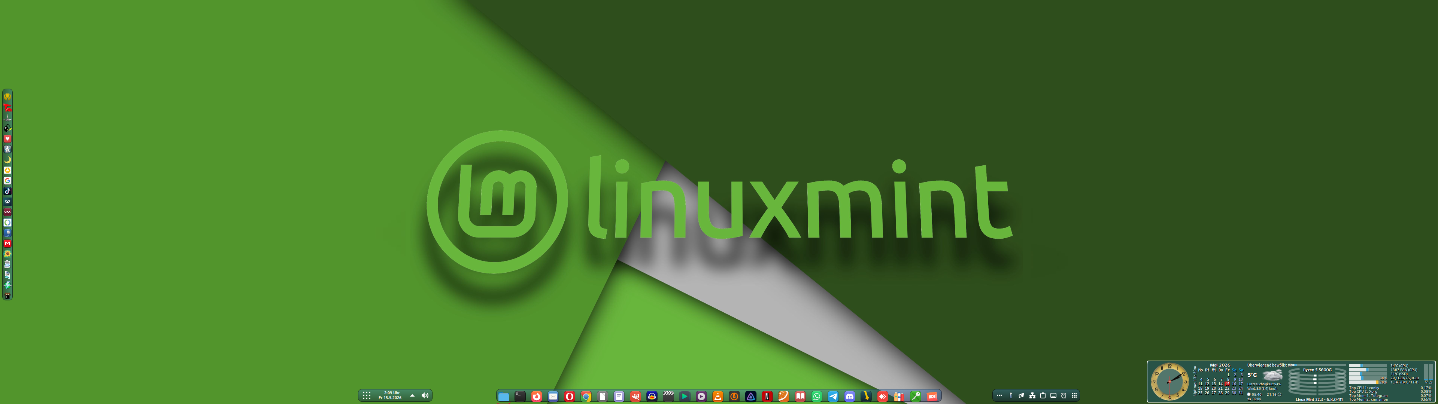Open the red open-book app in dock
The image size is (1438, 404).
click(800, 396)
